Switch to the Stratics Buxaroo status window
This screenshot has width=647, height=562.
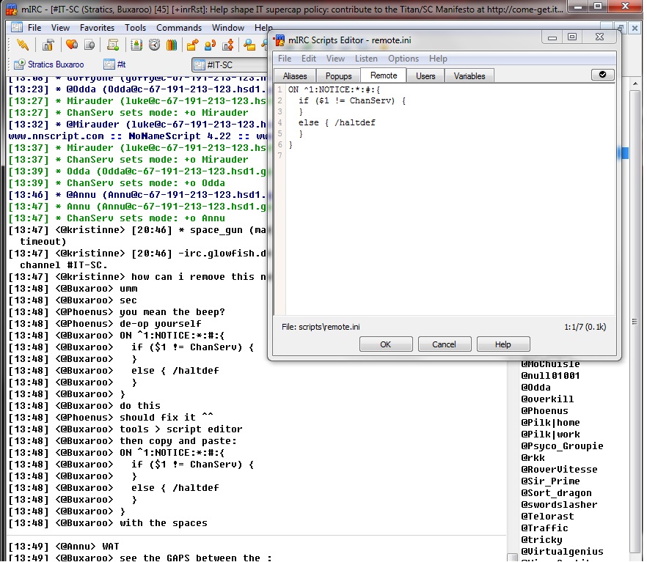49,64
